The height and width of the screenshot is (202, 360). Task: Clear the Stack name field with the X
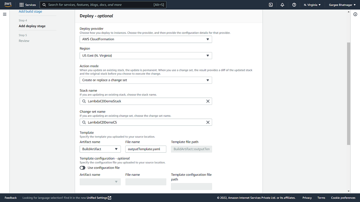pyautogui.click(x=208, y=101)
